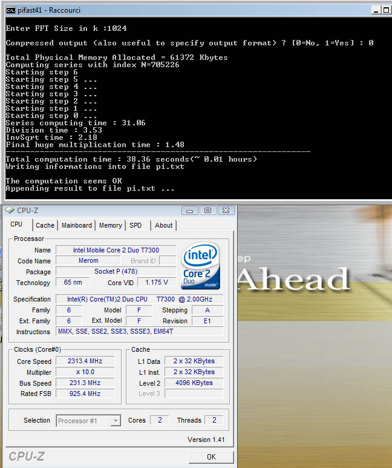Click the L1 Data value 2 x 32 KBytes
The width and height of the screenshot is (392, 468).
pos(194,361)
